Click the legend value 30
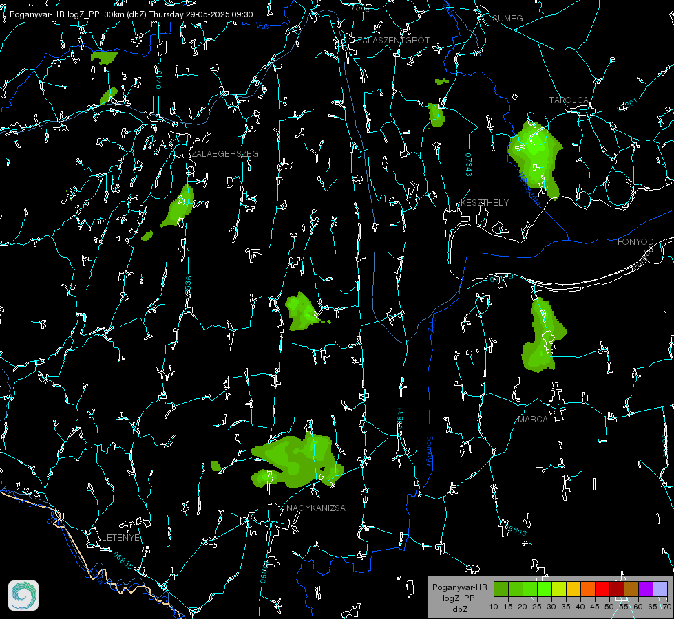This screenshot has height=619, width=674. coord(551,607)
